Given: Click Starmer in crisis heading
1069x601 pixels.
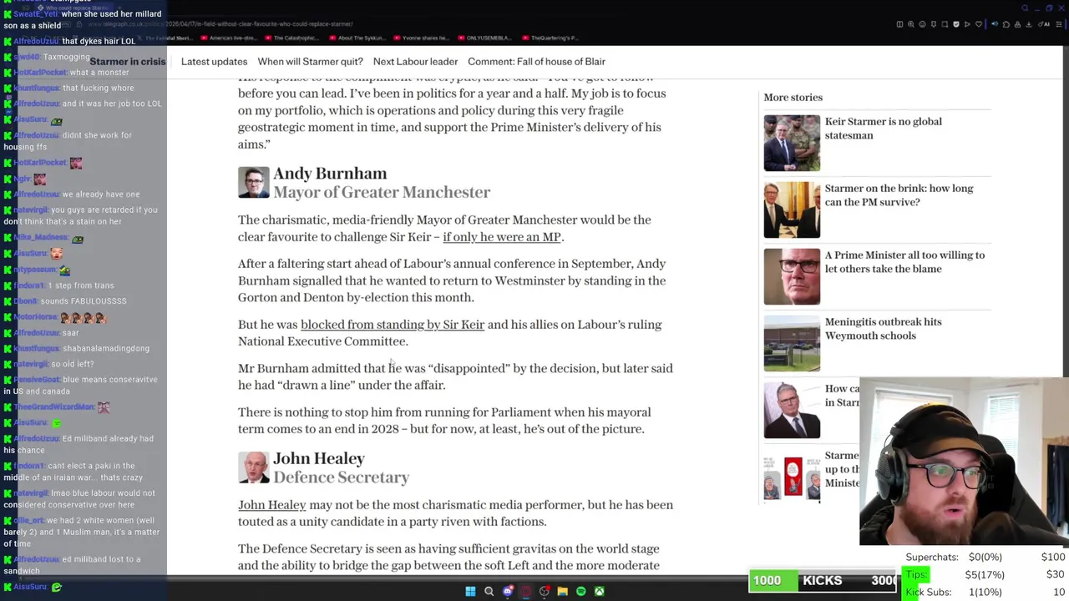Looking at the screenshot, I should pyautogui.click(x=127, y=62).
